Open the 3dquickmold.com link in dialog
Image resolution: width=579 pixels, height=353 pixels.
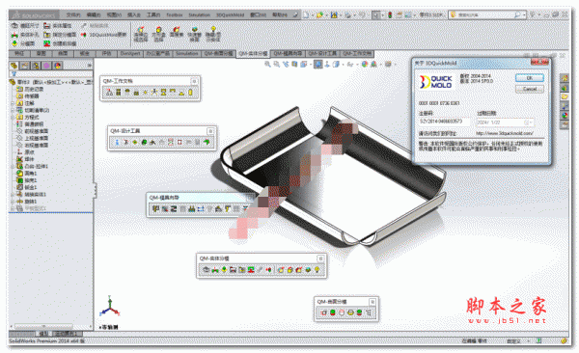pyautogui.click(x=504, y=133)
